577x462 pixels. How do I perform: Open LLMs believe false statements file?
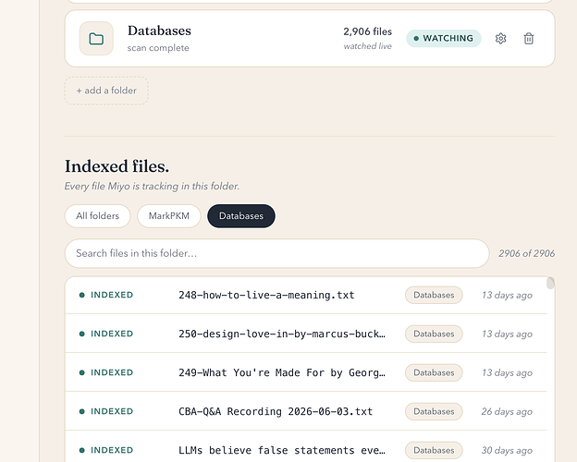306,450
